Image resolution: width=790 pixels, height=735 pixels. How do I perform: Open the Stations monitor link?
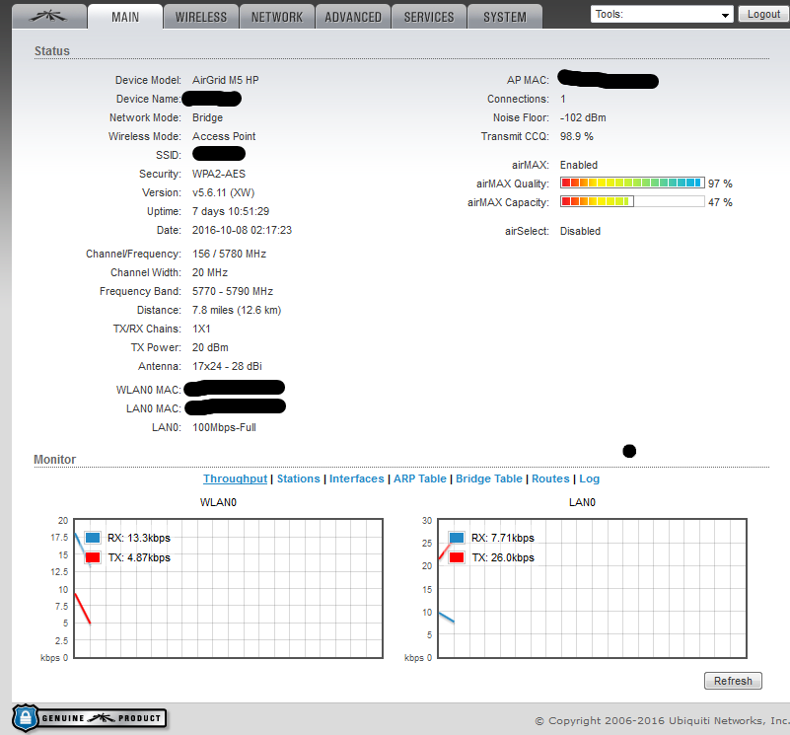coord(298,478)
